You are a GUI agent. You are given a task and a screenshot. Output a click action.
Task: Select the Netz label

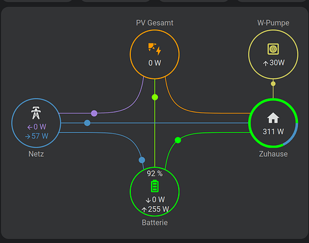36,154
